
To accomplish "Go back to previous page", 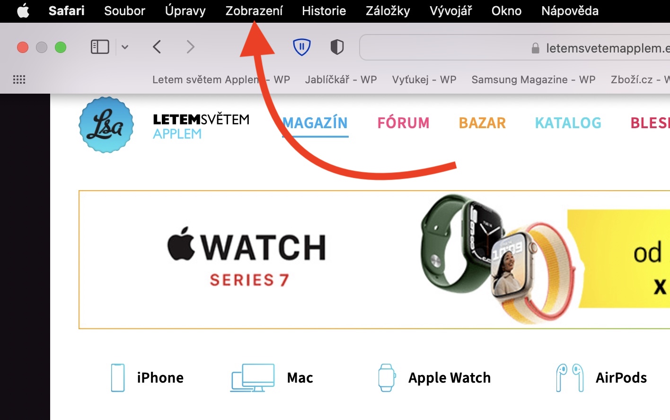I will [x=157, y=47].
